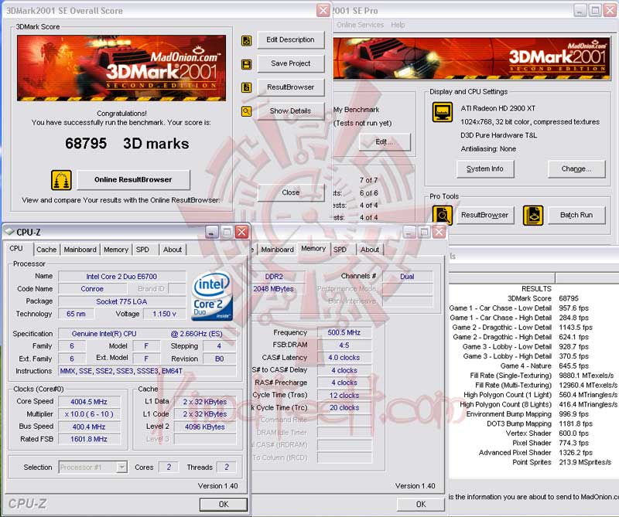Click the 68795 3D marks score
The width and height of the screenshot is (619, 517).
pyautogui.click(x=127, y=144)
